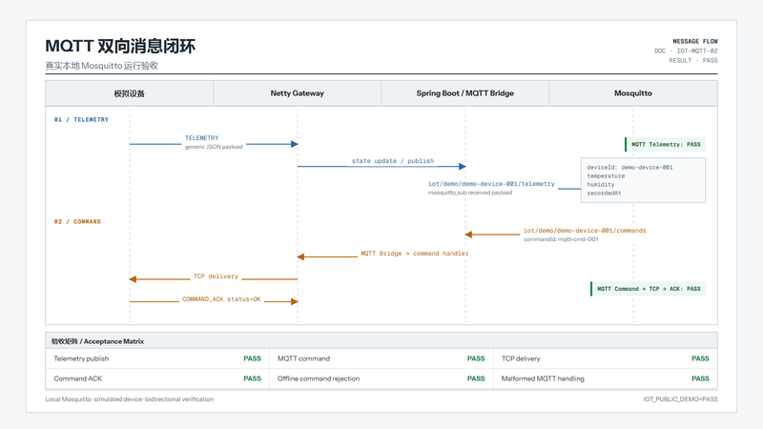Viewport: 763px width, 429px height.
Task: Click the iot/demo/demo-device-001/telemetry topic text
Action: click(491, 184)
